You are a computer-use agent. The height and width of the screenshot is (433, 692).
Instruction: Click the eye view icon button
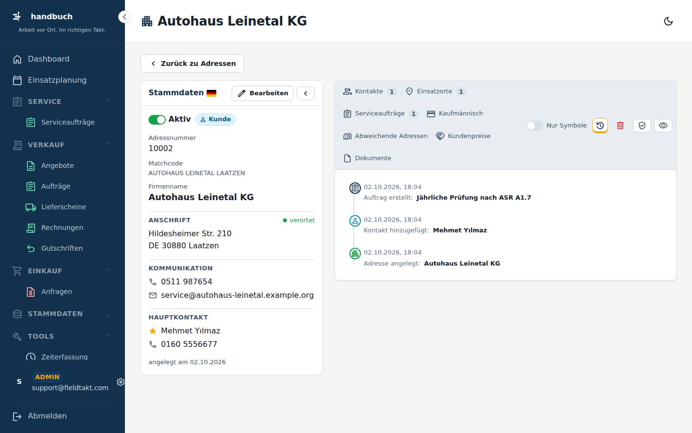tap(663, 126)
